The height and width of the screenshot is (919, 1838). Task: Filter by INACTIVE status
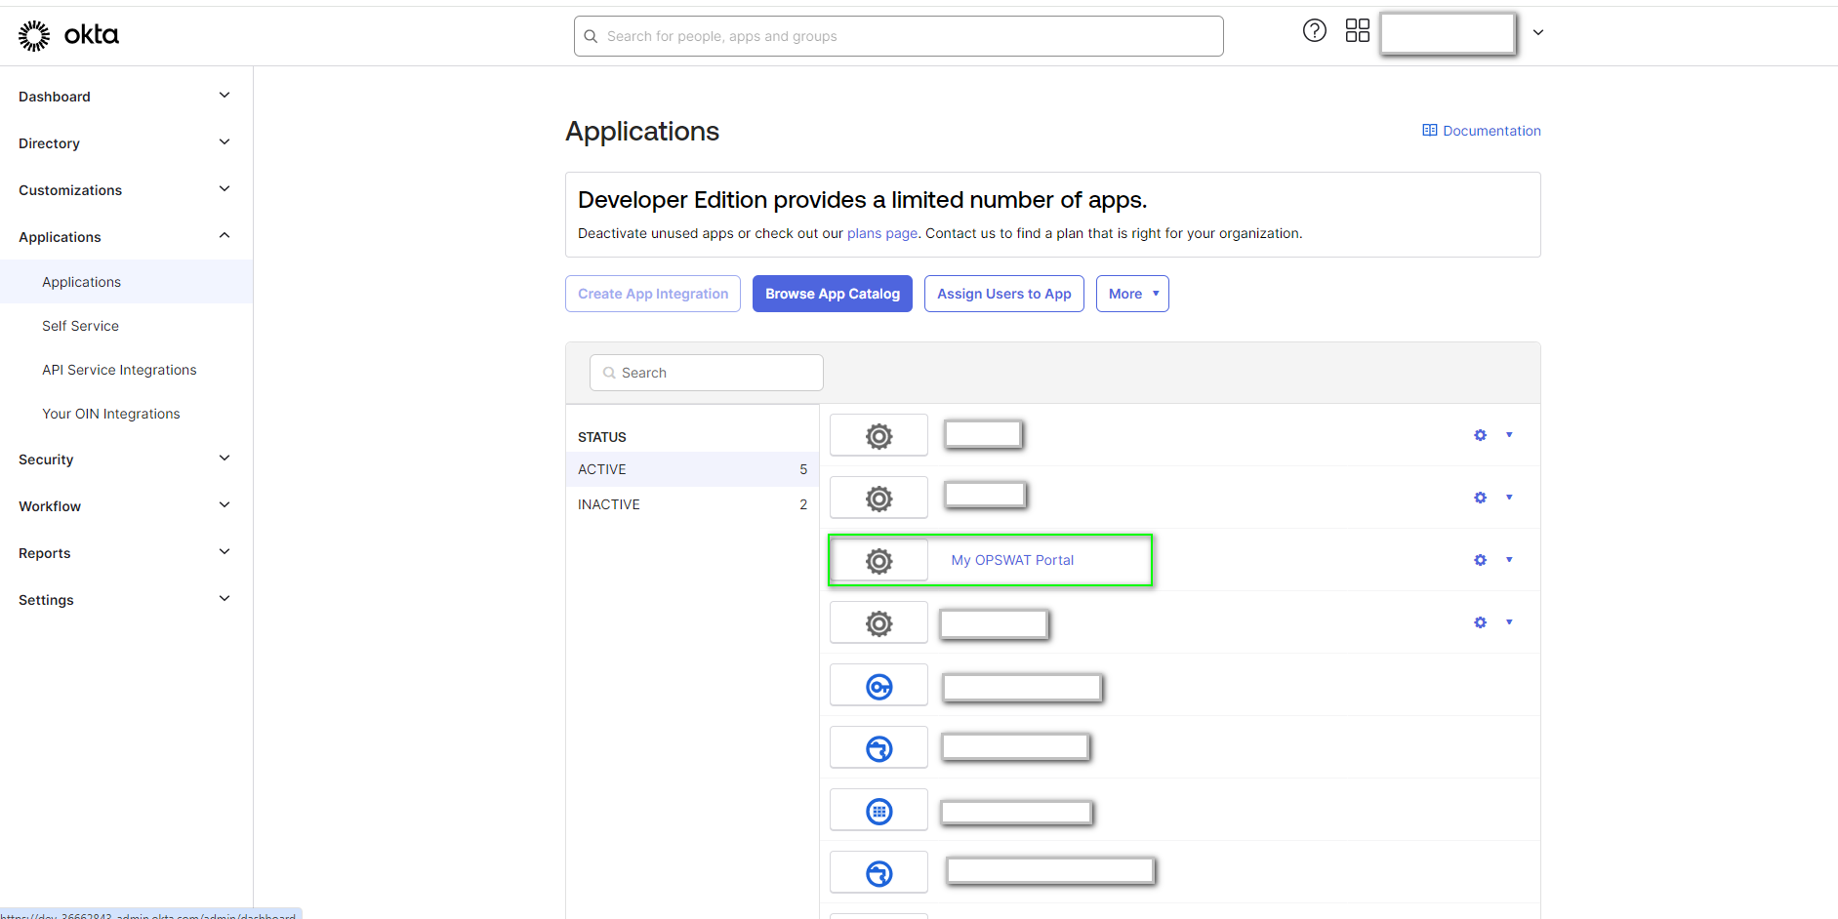pyautogui.click(x=692, y=504)
